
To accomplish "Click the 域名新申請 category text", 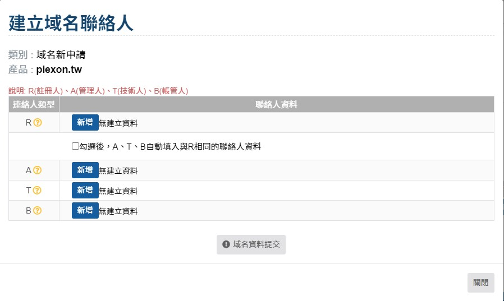I will pyautogui.click(x=61, y=55).
